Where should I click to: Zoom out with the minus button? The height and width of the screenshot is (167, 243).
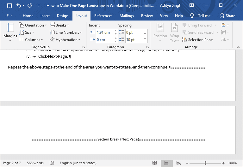point(187,163)
